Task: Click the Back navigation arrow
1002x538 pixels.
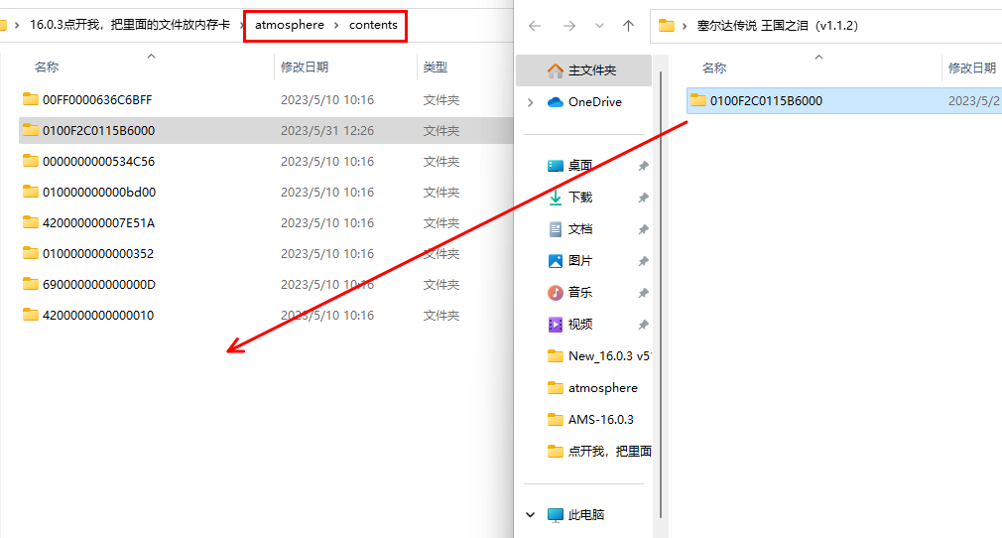Action: pos(535,26)
